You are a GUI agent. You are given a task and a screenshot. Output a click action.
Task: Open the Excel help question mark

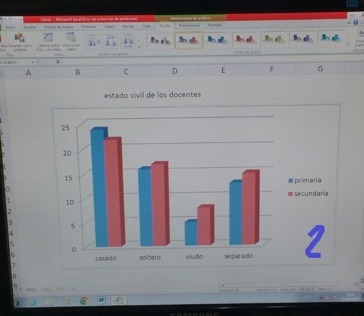click(x=355, y=23)
